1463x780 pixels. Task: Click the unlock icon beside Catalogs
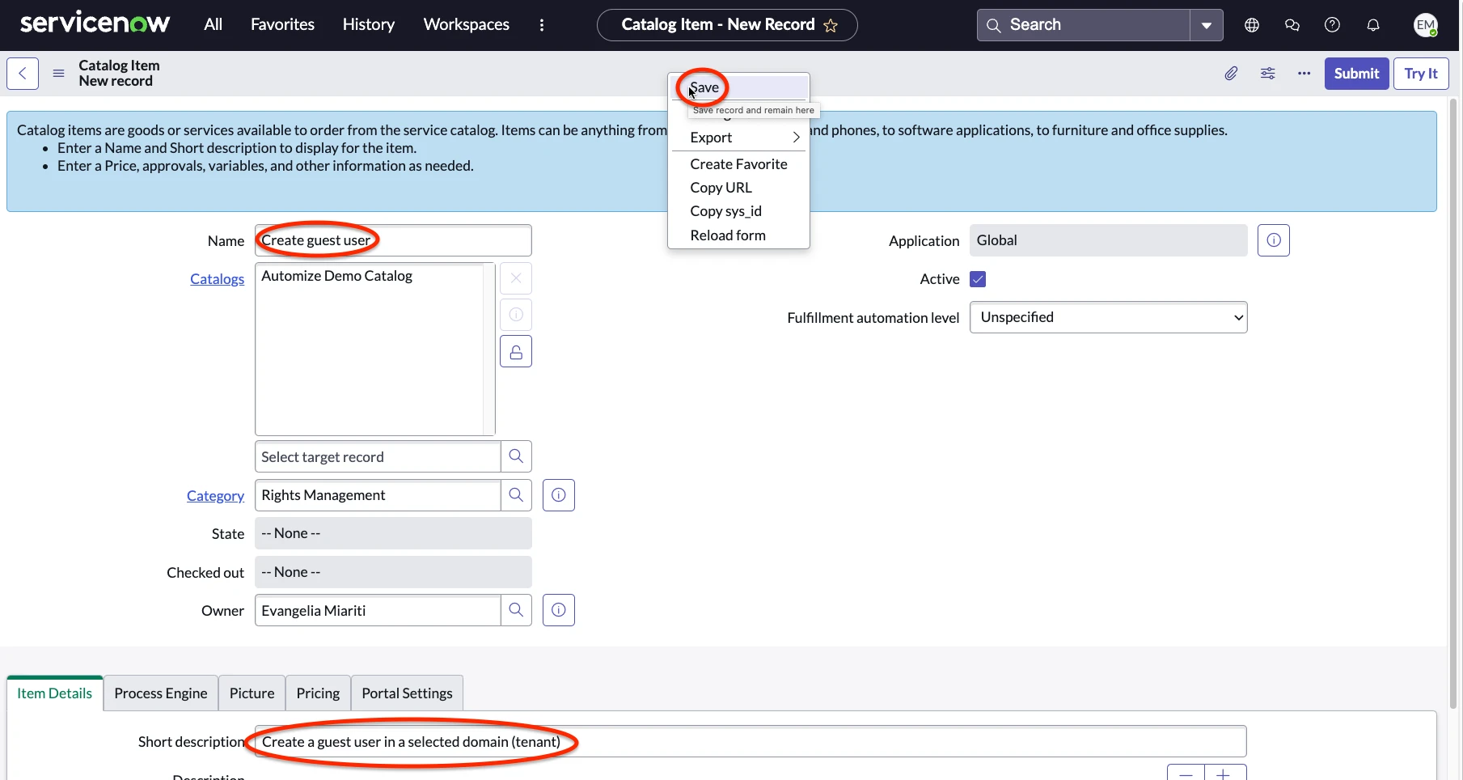(x=516, y=351)
